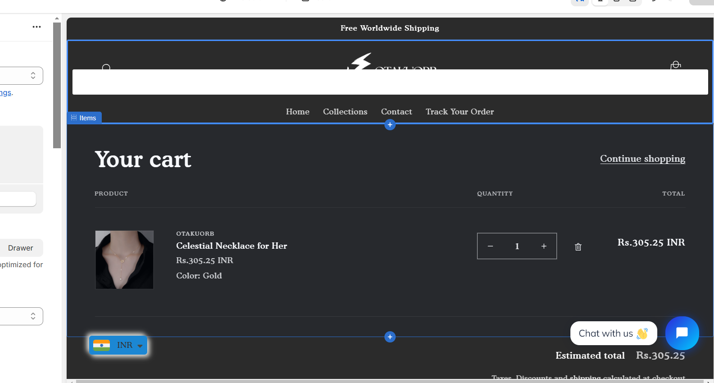
Task: Click the search magnifier icon in store header
Action: click(x=106, y=67)
